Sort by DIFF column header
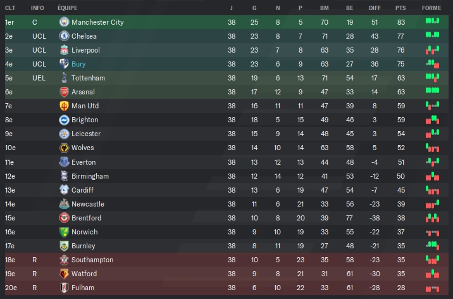The width and height of the screenshot is (453, 299). pyautogui.click(x=375, y=8)
